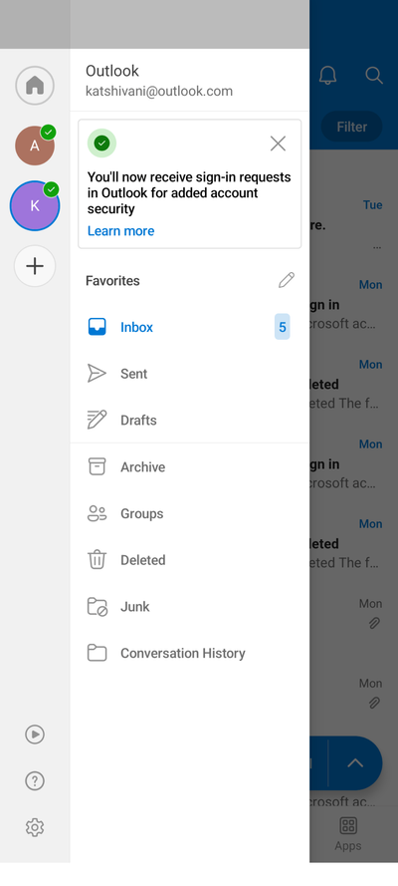
Task: Edit Favorites with pencil icon
Action: tap(287, 280)
